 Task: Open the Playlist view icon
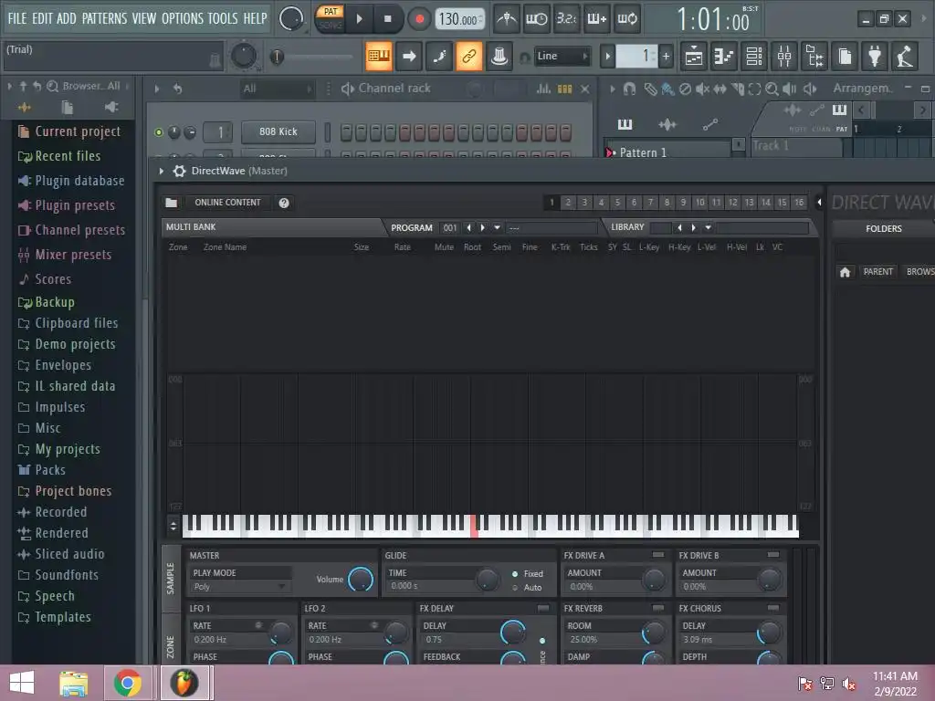694,57
